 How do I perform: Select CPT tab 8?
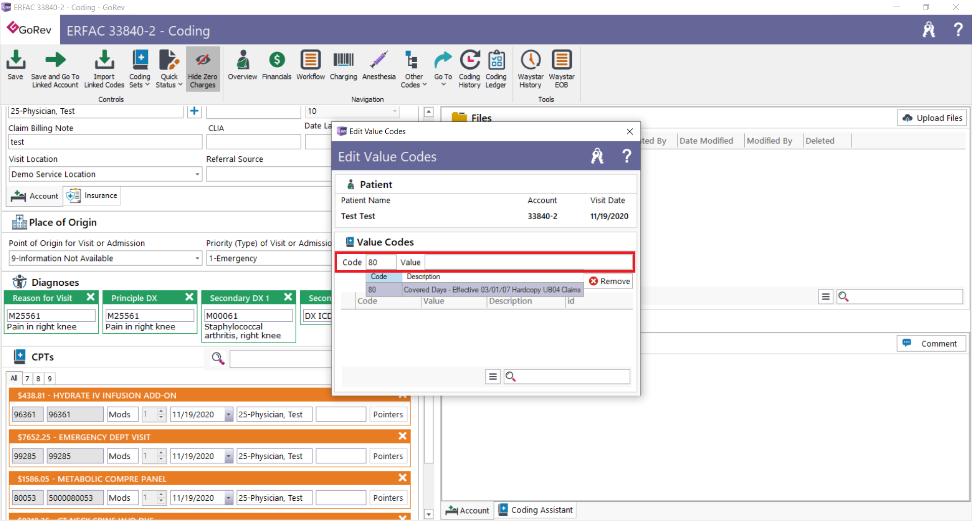[x=38, y=378]
